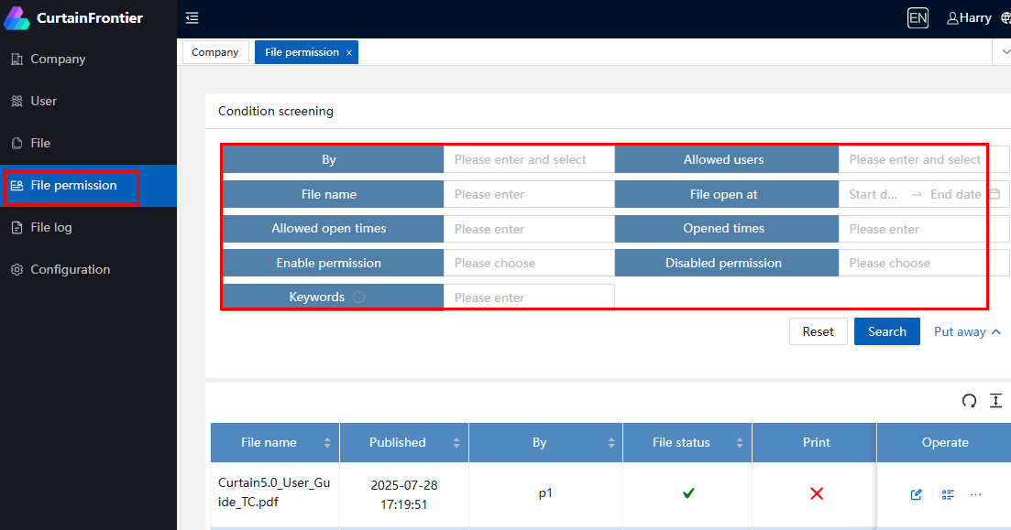Switch to the Company tab
The width and height of the screenshot is (1011, 530).
[x=215, y=52]
